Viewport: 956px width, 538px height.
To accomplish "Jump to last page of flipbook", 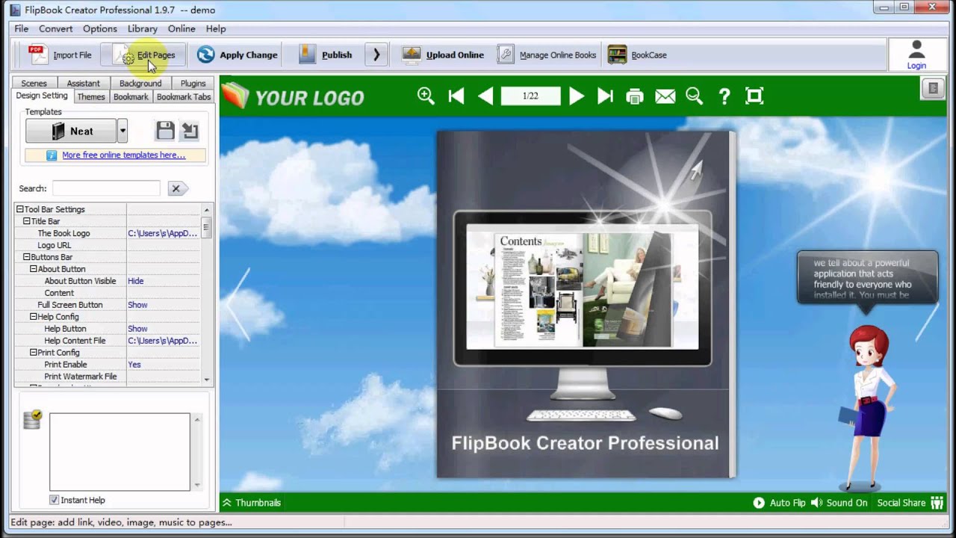I will tap(606, 96).
